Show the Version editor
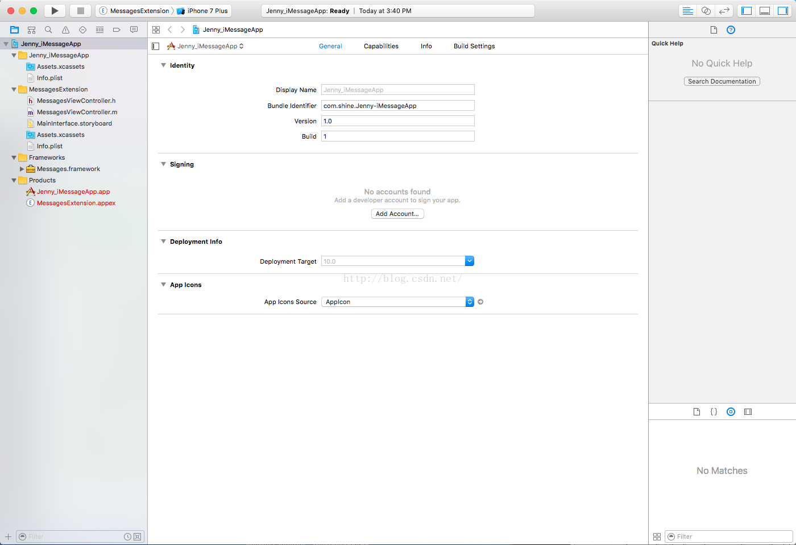 pyautogui.click(x=724, y=11)
